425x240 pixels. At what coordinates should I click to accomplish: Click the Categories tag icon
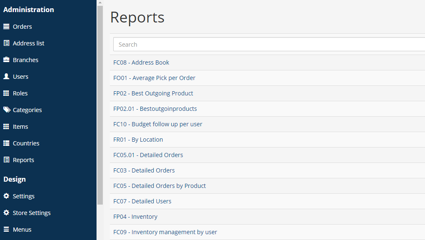coord(7,110)
